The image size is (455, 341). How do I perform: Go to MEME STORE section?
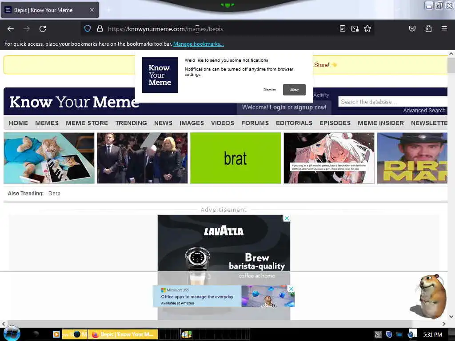coord(87,123)
